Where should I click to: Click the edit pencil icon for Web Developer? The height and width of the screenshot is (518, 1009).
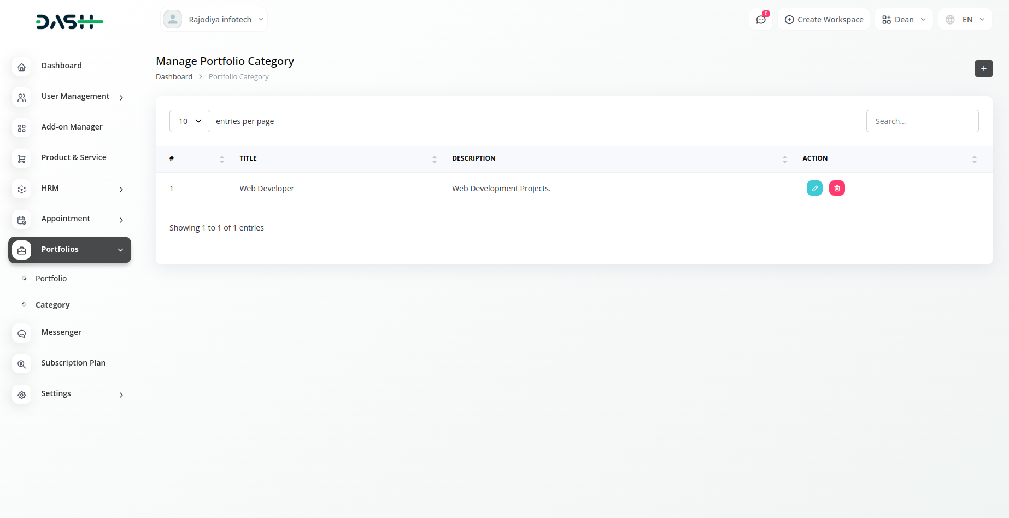click(x=814, y=188)
